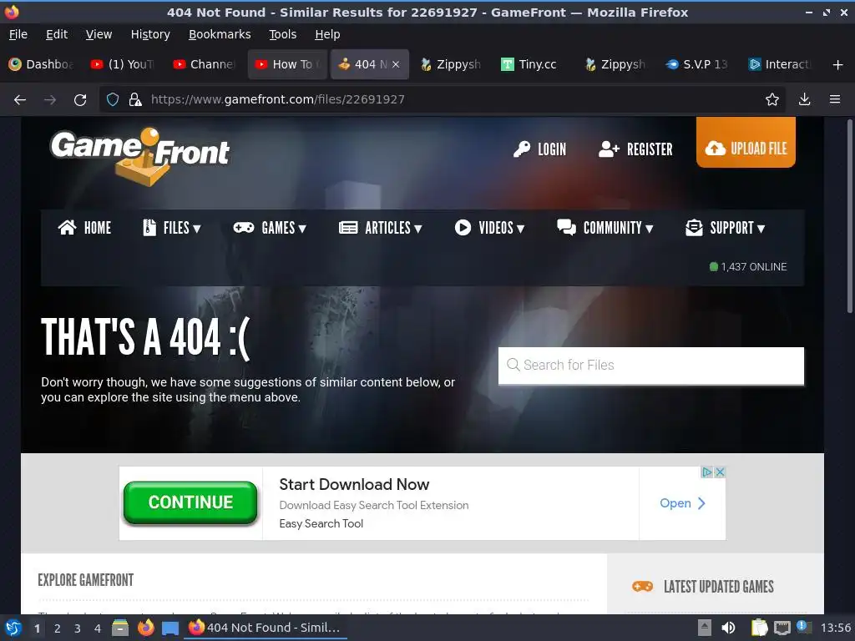Open the taskbar start menu icon
The image size is (855, 641).
pyautogui.click(x=13, y=628)
